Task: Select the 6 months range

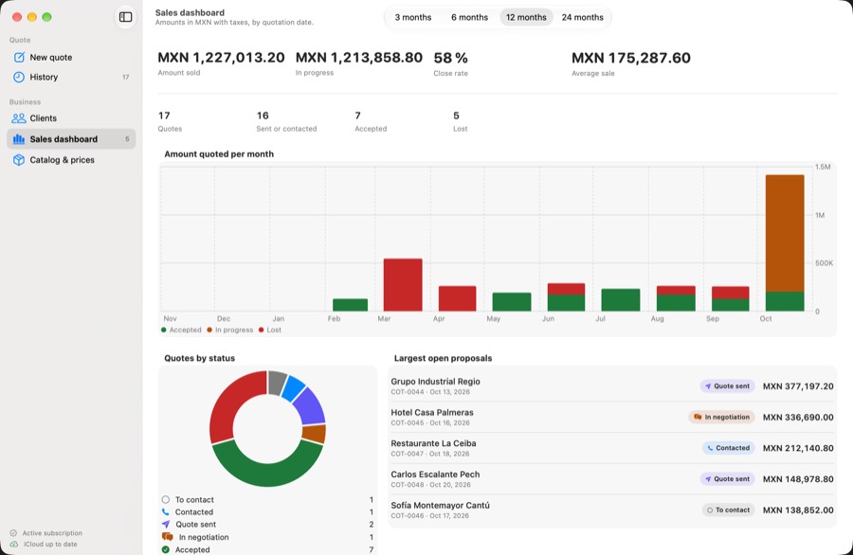Action: tap(469, 17)
